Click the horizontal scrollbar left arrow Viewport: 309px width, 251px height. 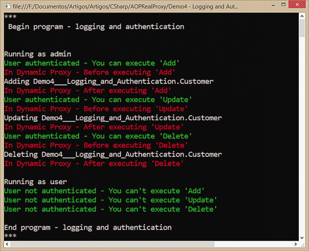[7, 244]
